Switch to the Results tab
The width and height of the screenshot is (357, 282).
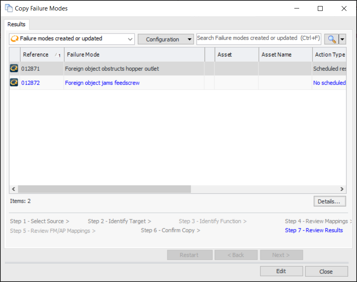click(x=17, y=24)
